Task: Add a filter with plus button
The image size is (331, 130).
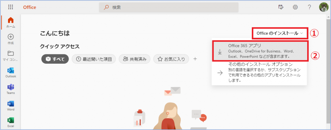Action: 195,59
